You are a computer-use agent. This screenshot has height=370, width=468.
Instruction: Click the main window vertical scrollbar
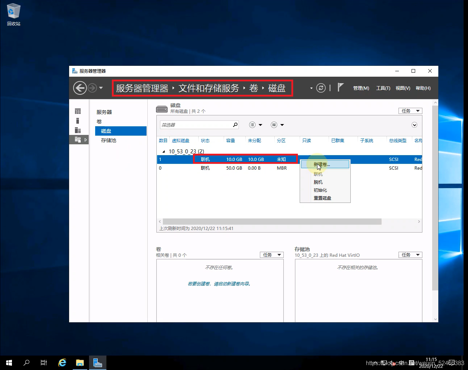point(435,198)
